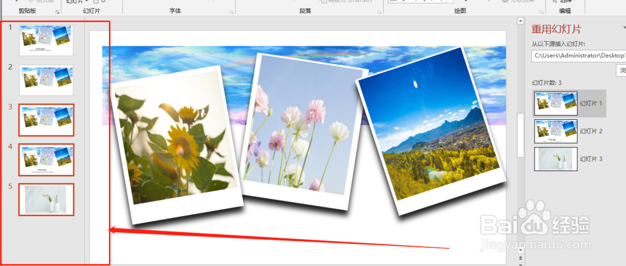Image resolution: width=626 pixels, height=266 pixels.
Task: Click the 浏览 browse button
Action: pyautogui.click(x=622, y=71)
